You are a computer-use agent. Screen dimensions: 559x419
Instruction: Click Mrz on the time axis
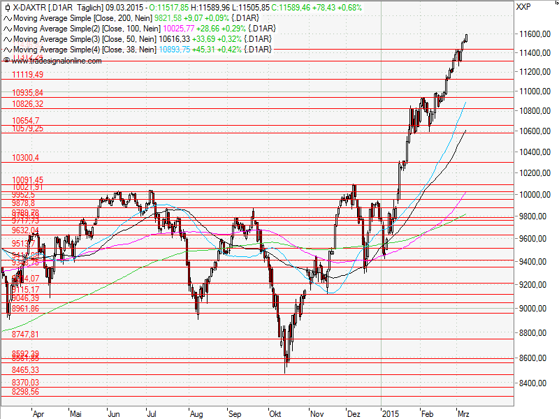(x=463, y=413)
